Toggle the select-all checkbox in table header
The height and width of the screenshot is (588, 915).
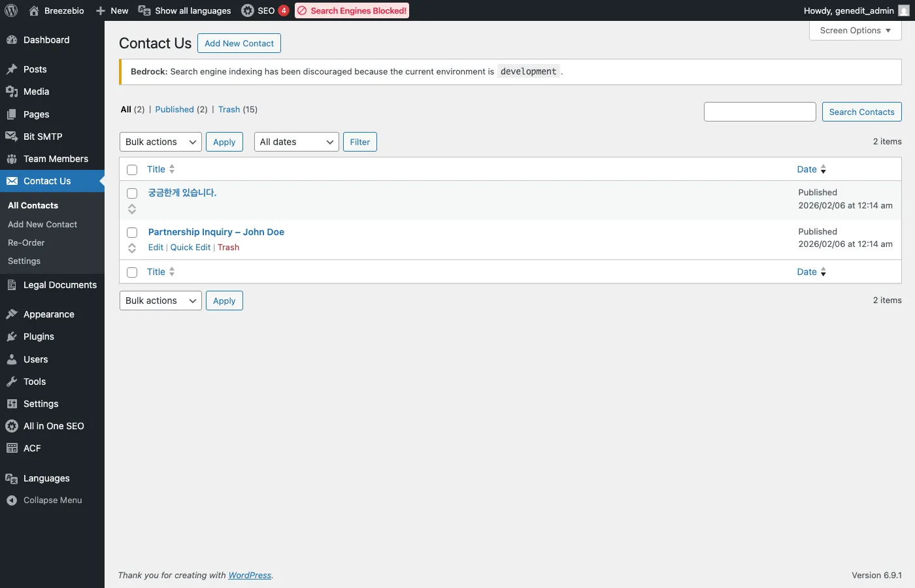click(x=132, y=170)
